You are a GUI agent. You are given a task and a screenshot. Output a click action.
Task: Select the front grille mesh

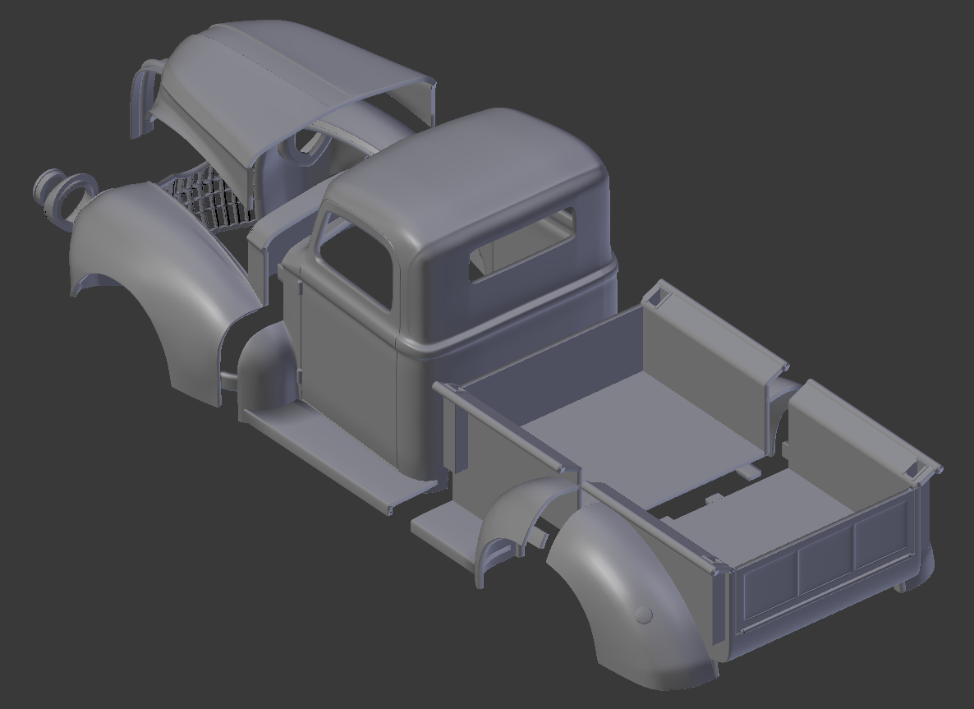point(209,197)
